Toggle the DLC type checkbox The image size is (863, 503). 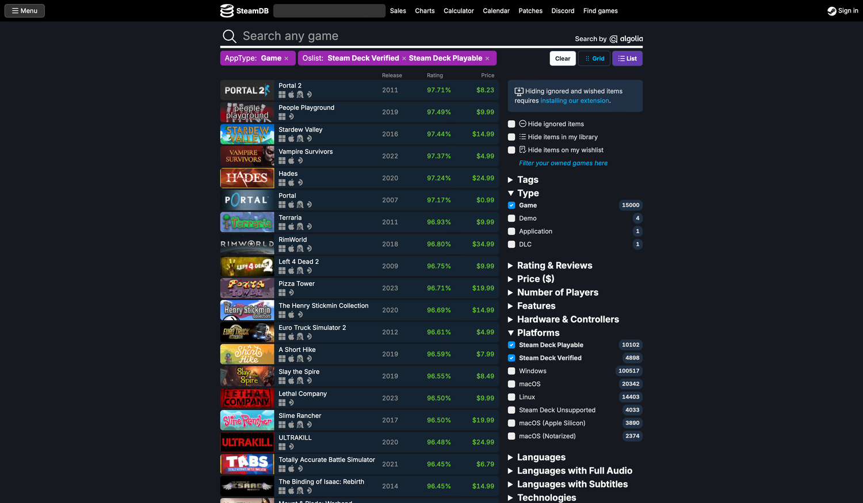tap(511, 244)
